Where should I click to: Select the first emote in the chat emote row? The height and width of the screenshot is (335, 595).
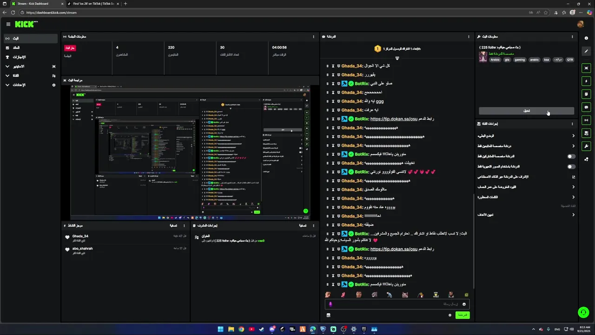click(328, 295)
